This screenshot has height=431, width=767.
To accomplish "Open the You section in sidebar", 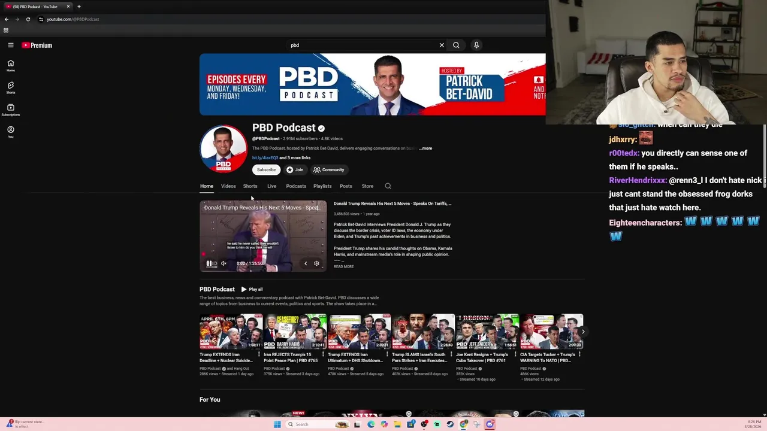I will [x=11, y=132].
